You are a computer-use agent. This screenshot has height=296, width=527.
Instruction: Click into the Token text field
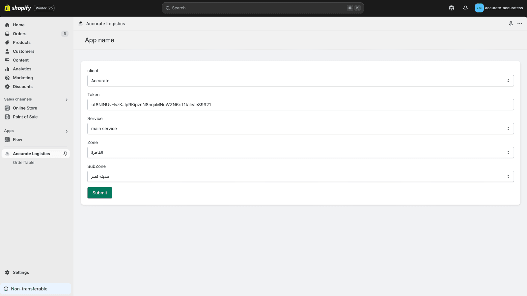[x=300, y=105]
